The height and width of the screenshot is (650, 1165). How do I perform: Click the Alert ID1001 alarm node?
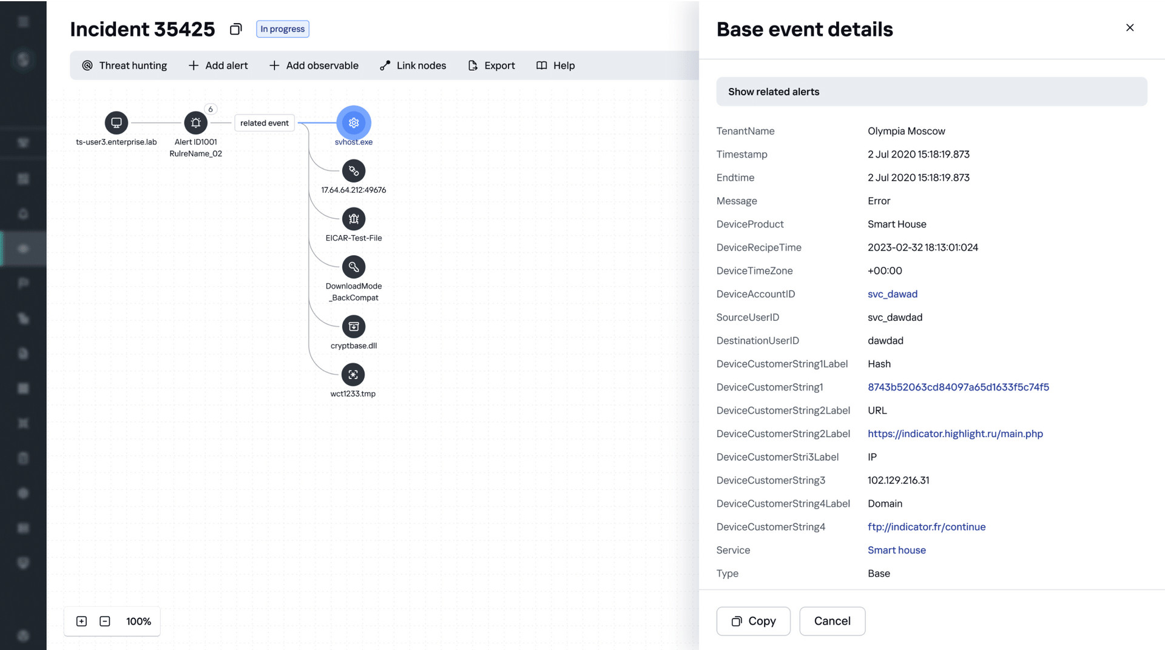195,123
